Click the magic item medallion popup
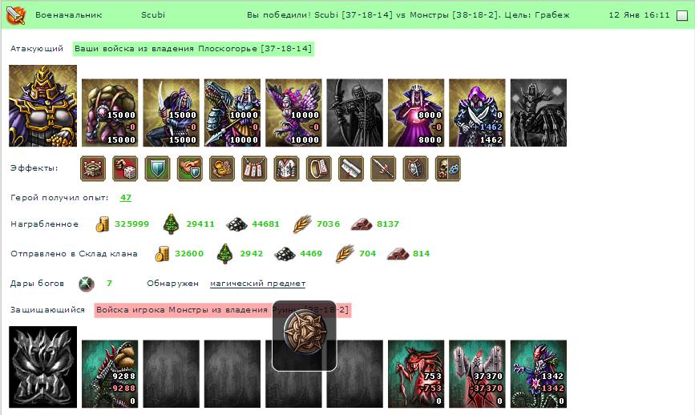Screen dimensions: 695x415 [305, 335]
